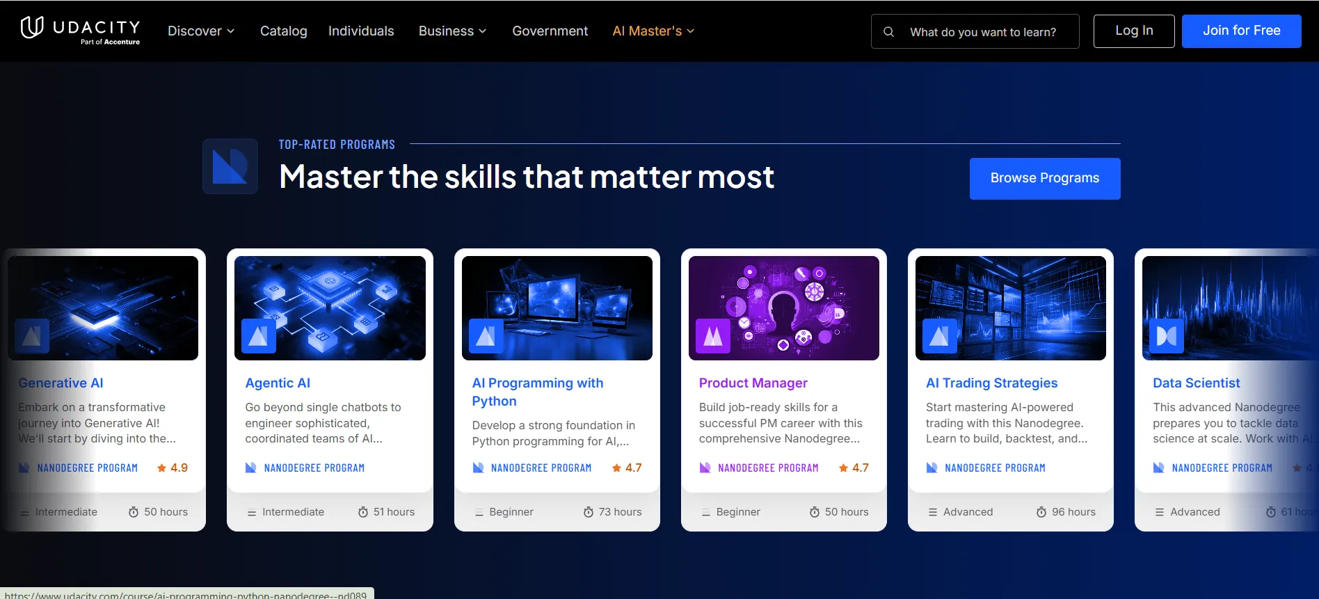1319x599 pixels.
Task: Click the Top-Rated Programs section badge icon
Action: (230, 166)
